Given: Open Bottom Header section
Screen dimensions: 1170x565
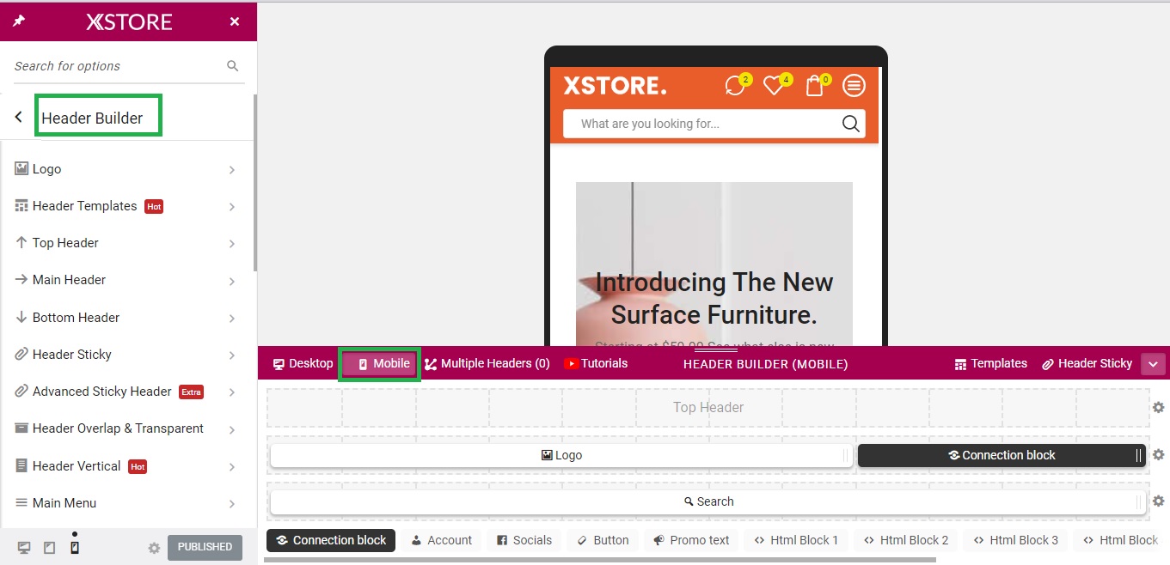Looking at the screenshot, I should tap(127, 318).
